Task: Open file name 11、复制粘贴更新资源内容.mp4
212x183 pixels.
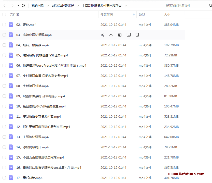Action: [x=38, y=117]
